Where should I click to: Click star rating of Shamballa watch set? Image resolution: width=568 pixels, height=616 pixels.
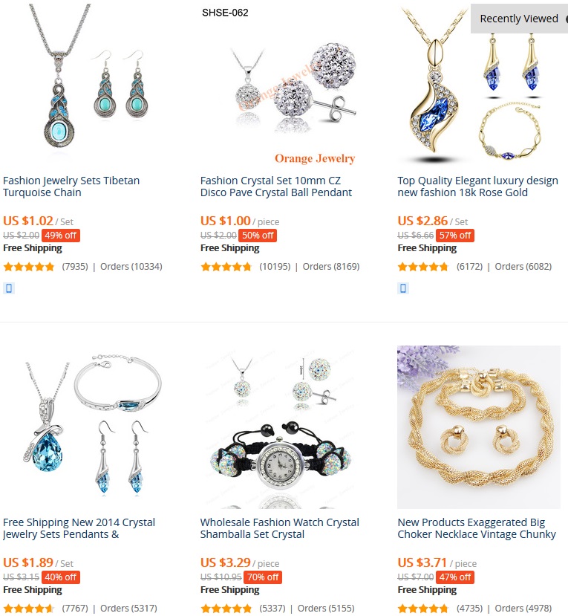point(226,609)
